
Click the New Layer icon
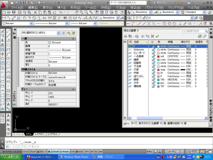(x=143, y=36)
